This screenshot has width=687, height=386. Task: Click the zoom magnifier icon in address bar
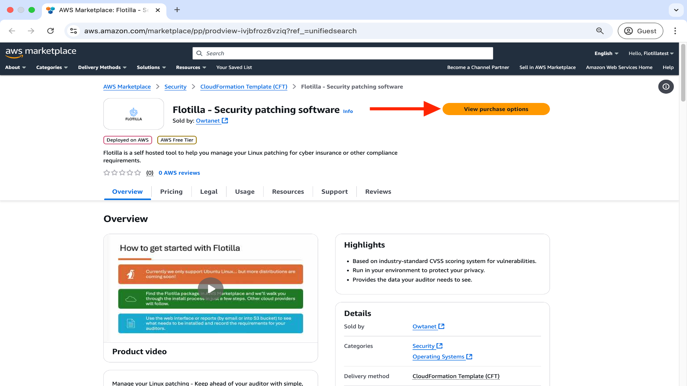(600, 31)
